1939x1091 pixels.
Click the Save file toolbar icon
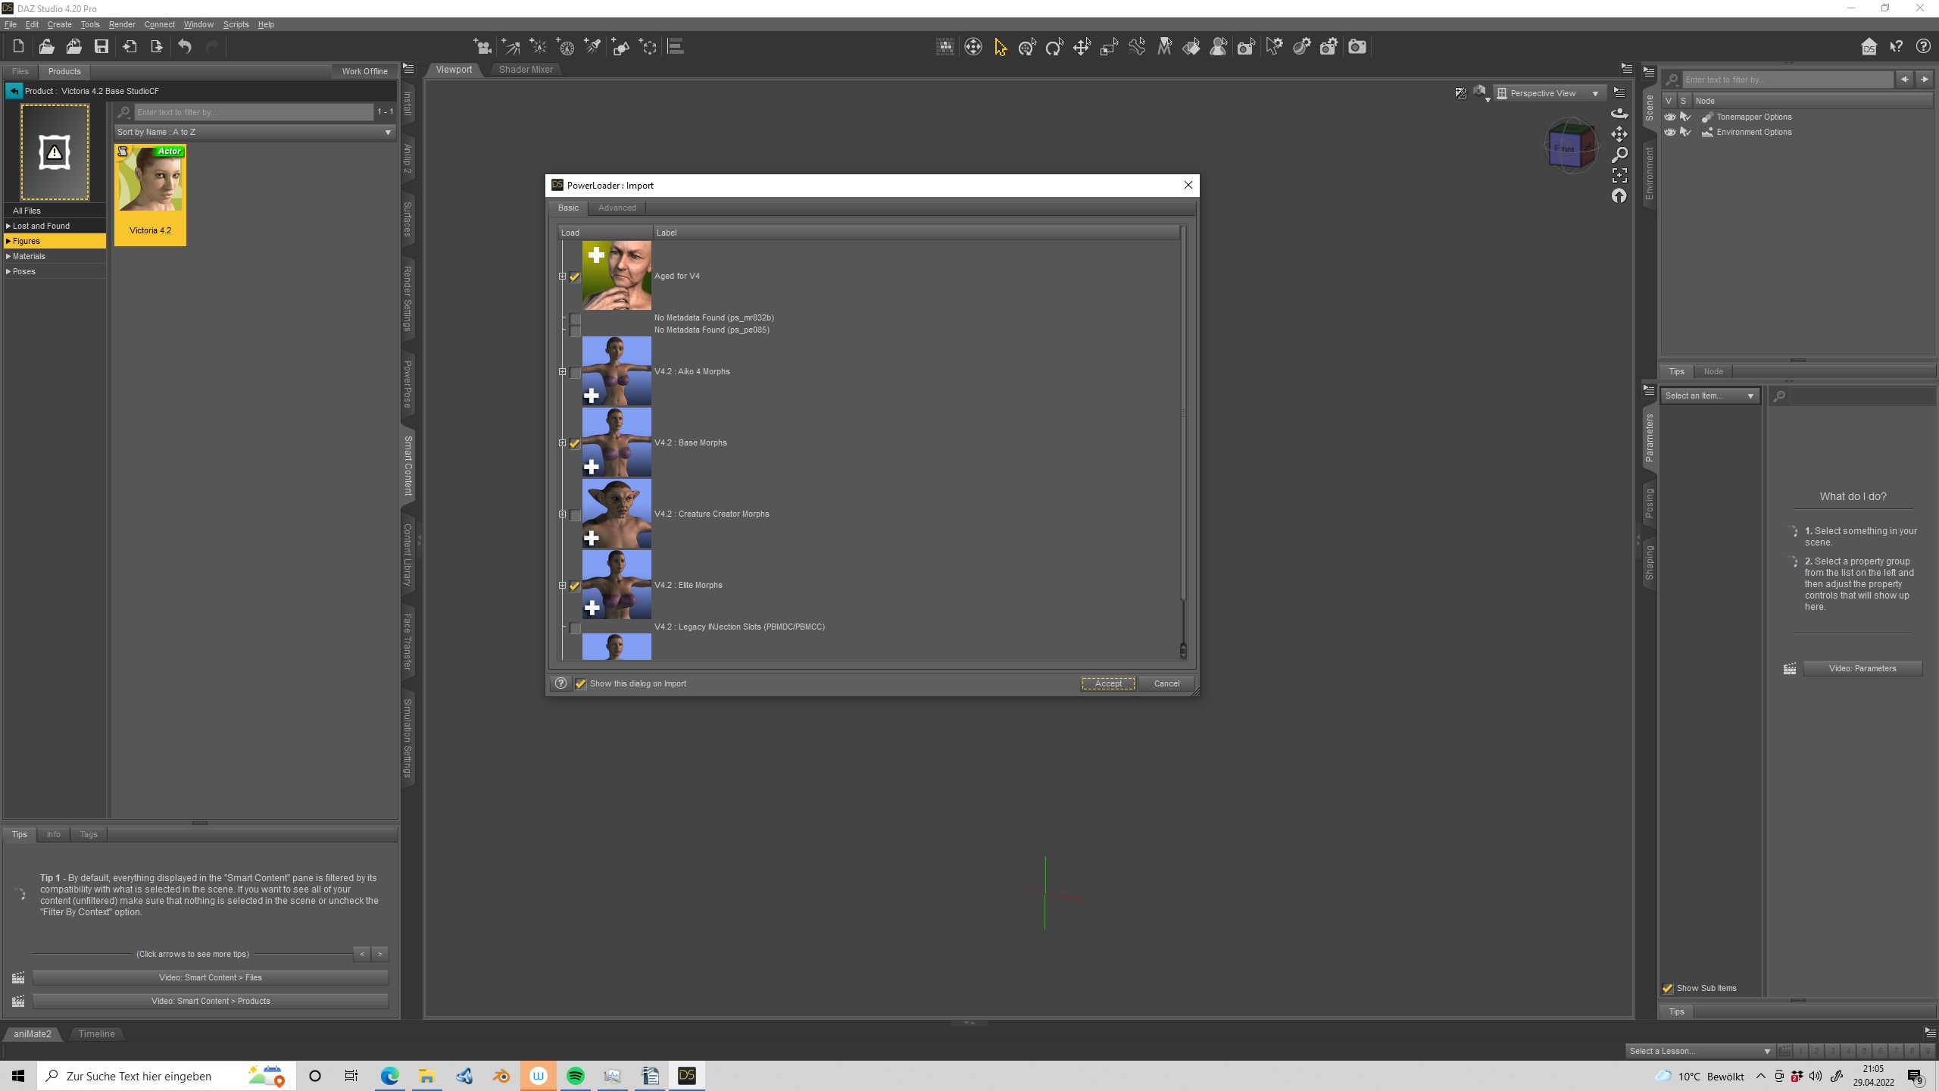(x=101, y=47)
